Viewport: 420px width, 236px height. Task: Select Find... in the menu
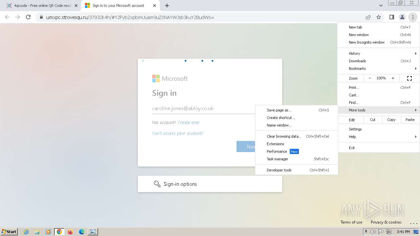[379, 103]
